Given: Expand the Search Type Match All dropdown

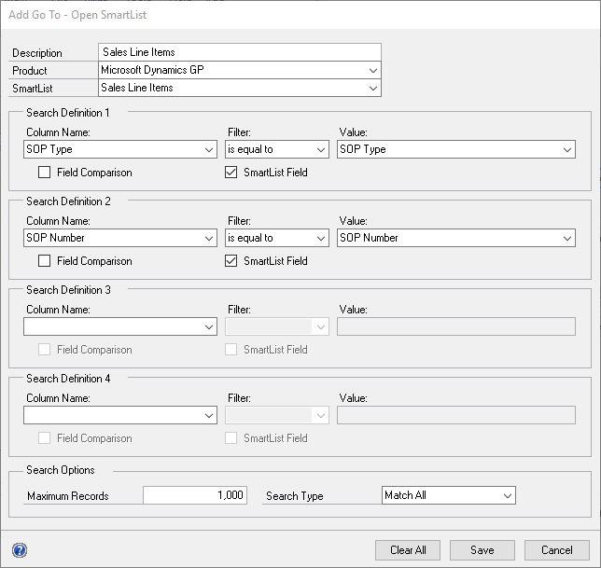Looking at the screenshot, I should [x=449, y=495].
